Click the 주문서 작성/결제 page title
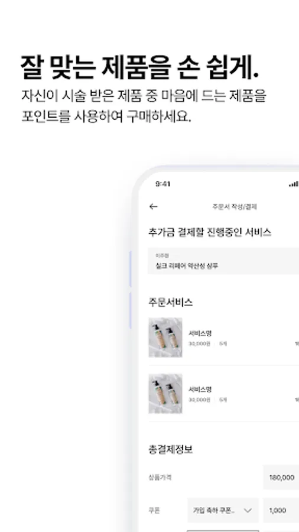 (x=235, y=207)
